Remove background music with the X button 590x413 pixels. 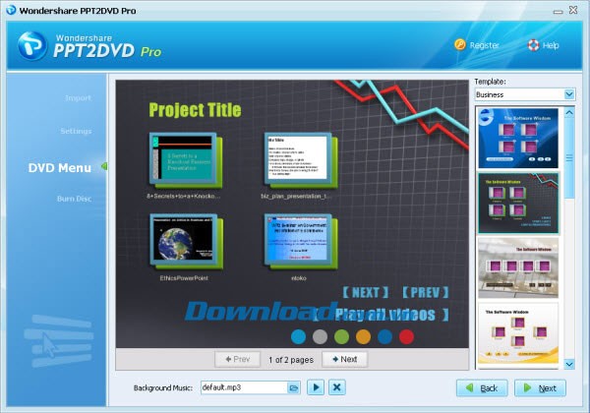pos(337,387)
